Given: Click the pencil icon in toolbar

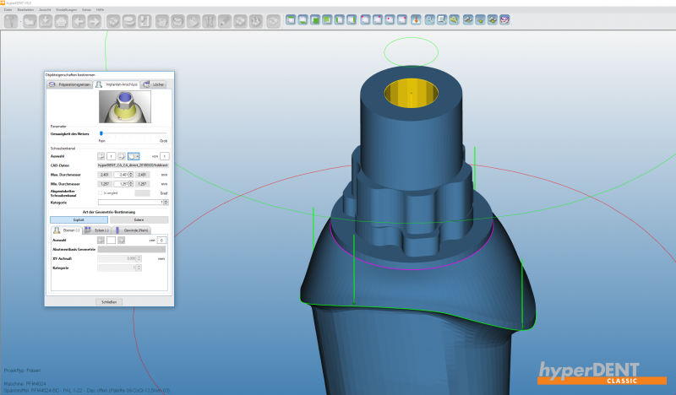Looking at the screenshot, I should tap(225, 20).
